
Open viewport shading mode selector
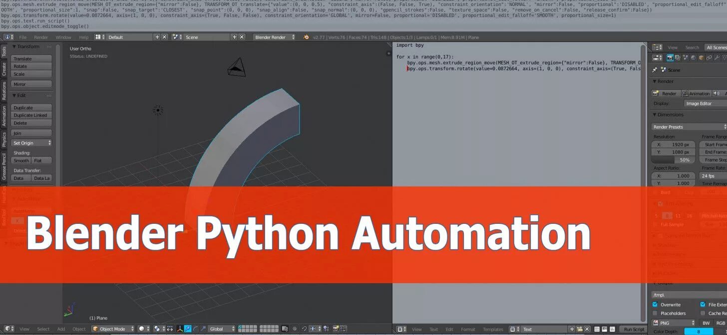pyautogui.click(x=144, y=329)
